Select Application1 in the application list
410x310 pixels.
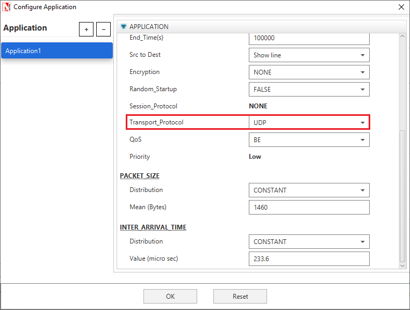tap(56, 51)
